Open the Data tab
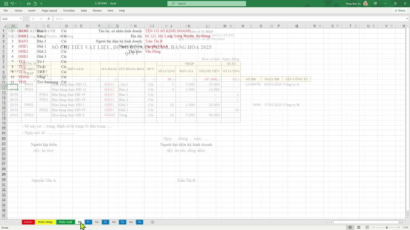 [84, 11]
